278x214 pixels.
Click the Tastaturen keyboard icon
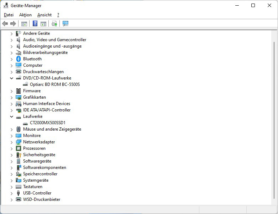click(x=19, y=187)
